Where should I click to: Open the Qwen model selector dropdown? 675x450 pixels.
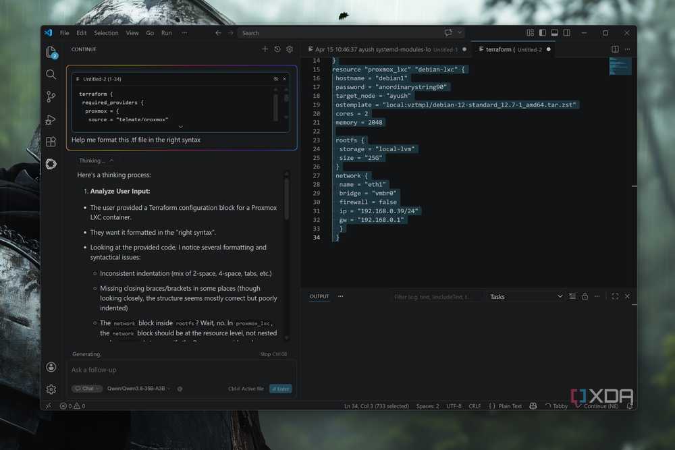click(138, 389)
